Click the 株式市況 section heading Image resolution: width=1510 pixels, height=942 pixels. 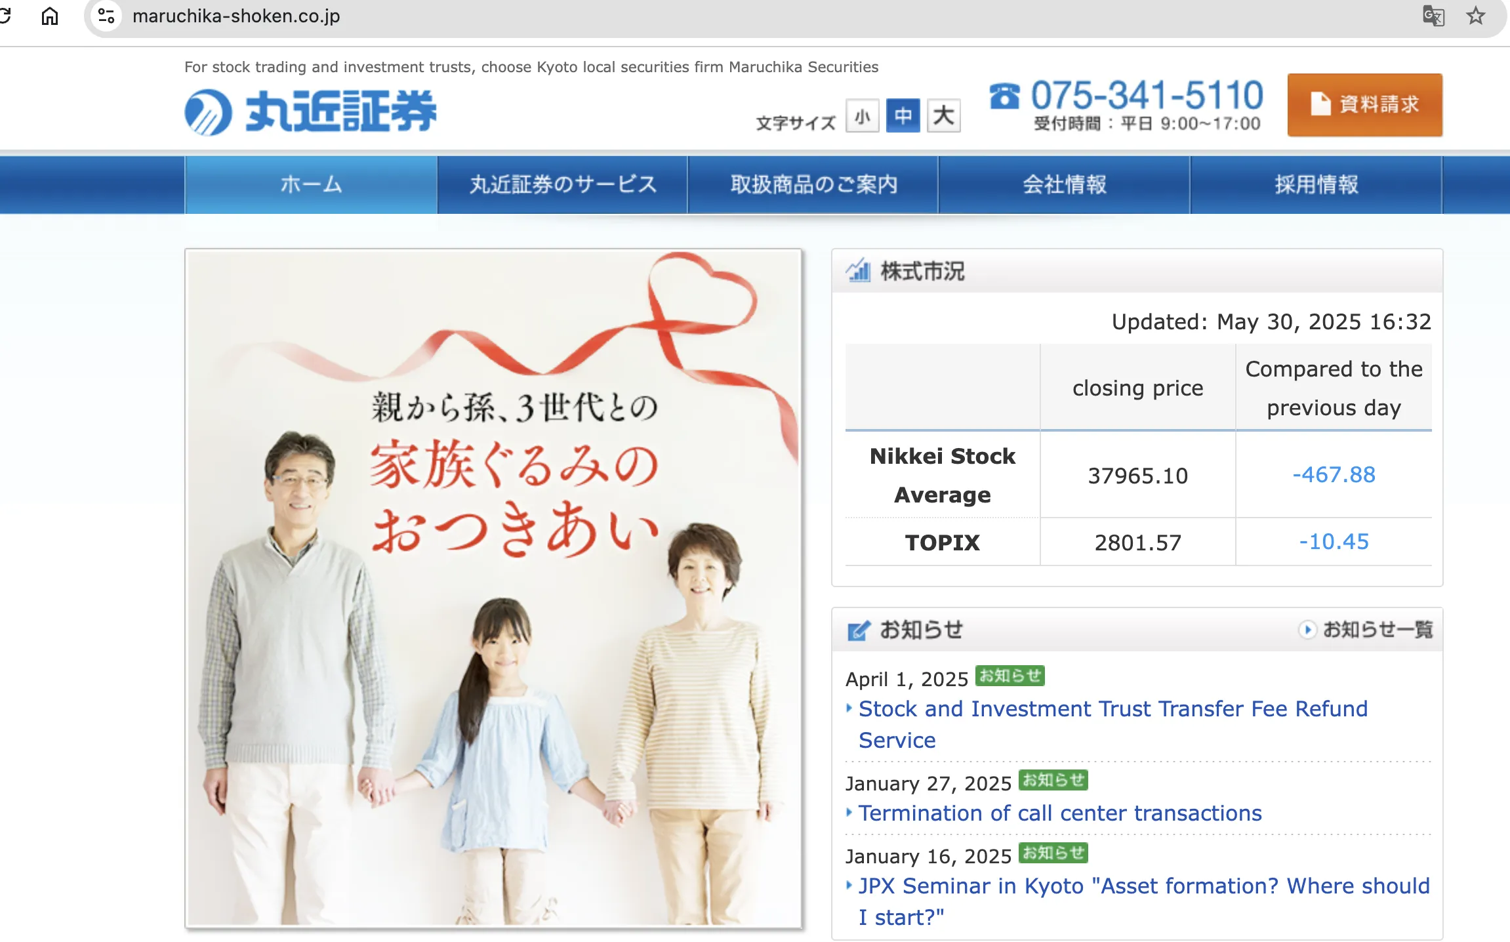(922, 271)
